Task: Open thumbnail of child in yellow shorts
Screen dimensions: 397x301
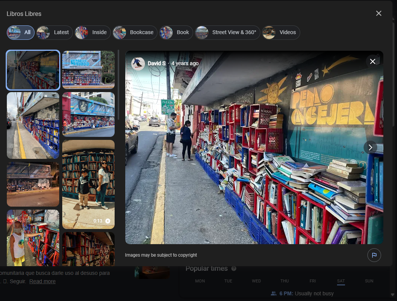Action: (33, 238)
